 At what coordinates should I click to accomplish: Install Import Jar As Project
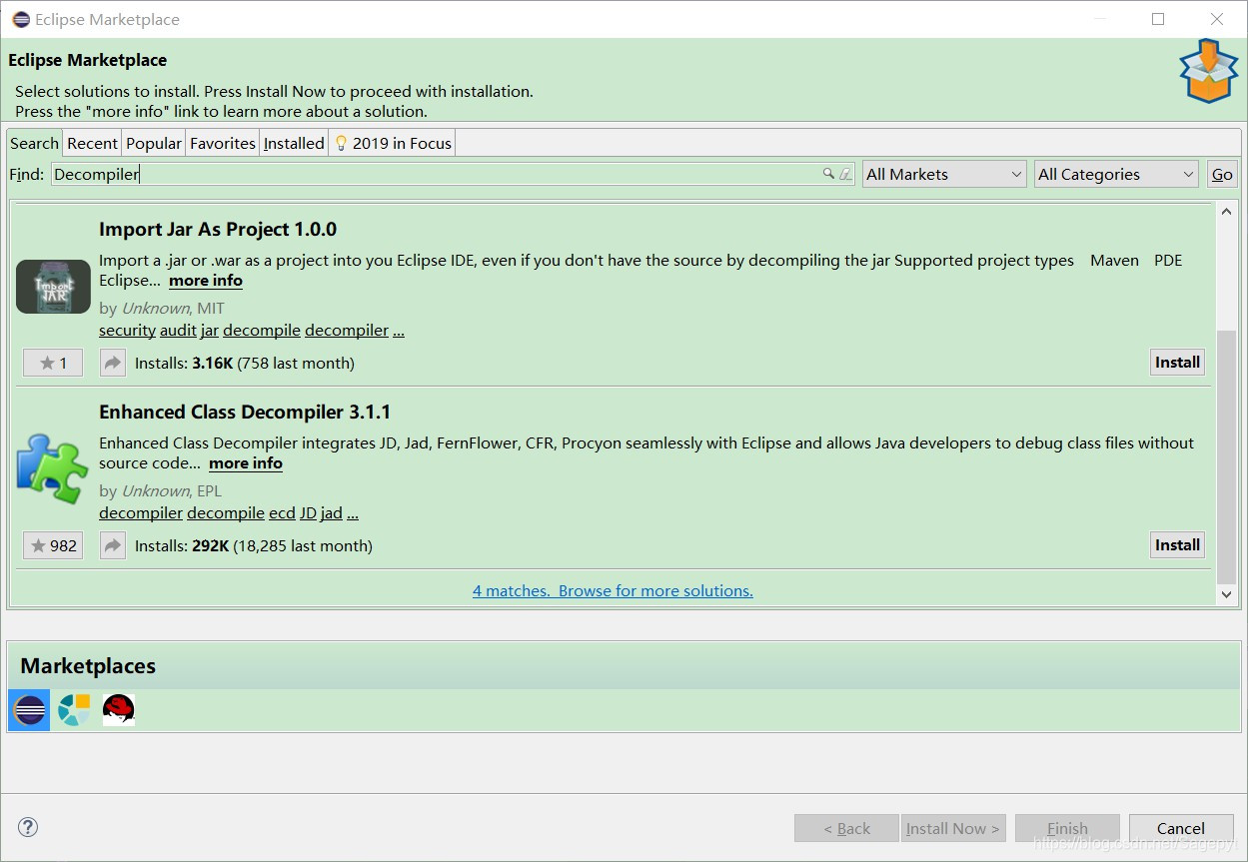pos(1177,362)
